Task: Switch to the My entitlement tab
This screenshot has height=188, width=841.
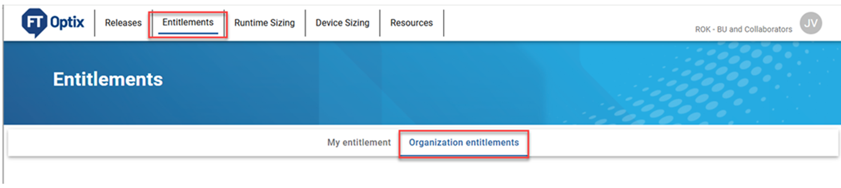Action: point(359,142)
